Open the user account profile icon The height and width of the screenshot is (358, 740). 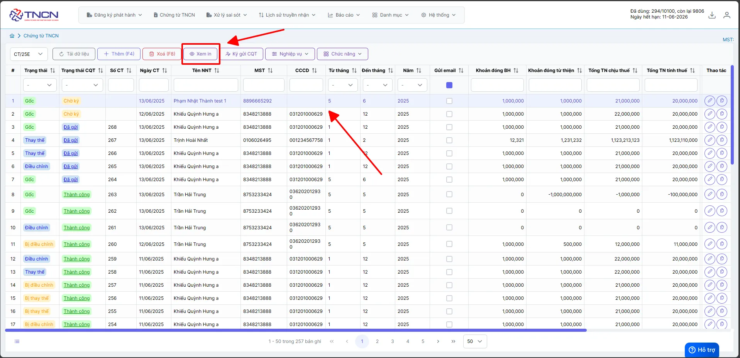coord(727,15)
